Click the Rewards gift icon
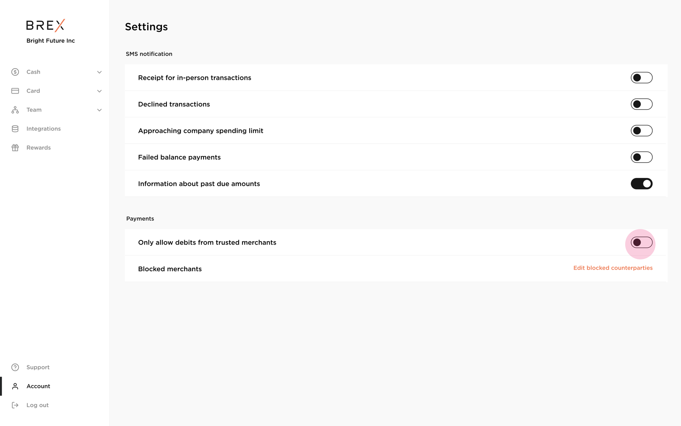Screen dimensions: 681x426 coord(15,148)
